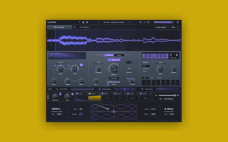This screenshot has width=228, height=142.
Task: Click the piano keyboard scale display
Action: pyautogui.click(x=155, y=56)
